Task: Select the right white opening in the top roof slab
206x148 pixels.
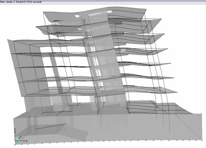Action: [109, 12]
